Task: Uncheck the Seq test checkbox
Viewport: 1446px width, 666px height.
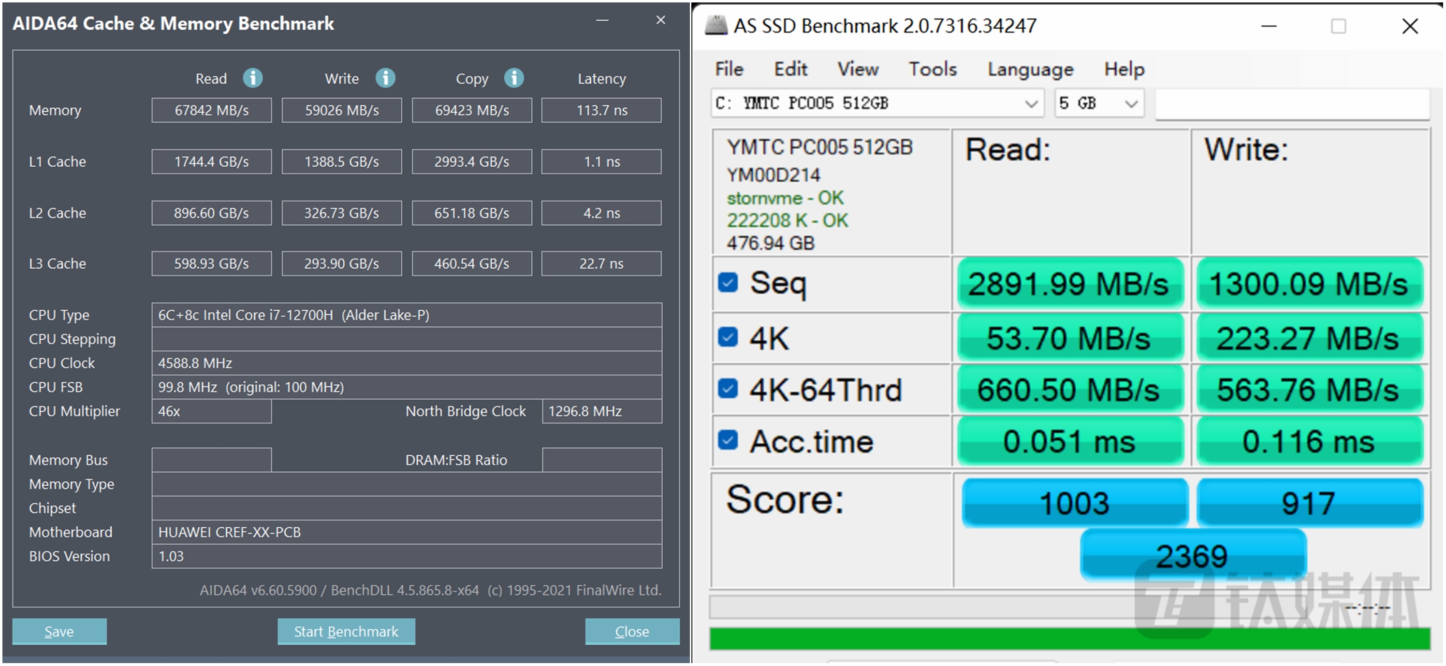Action: (x=728, y=282)
